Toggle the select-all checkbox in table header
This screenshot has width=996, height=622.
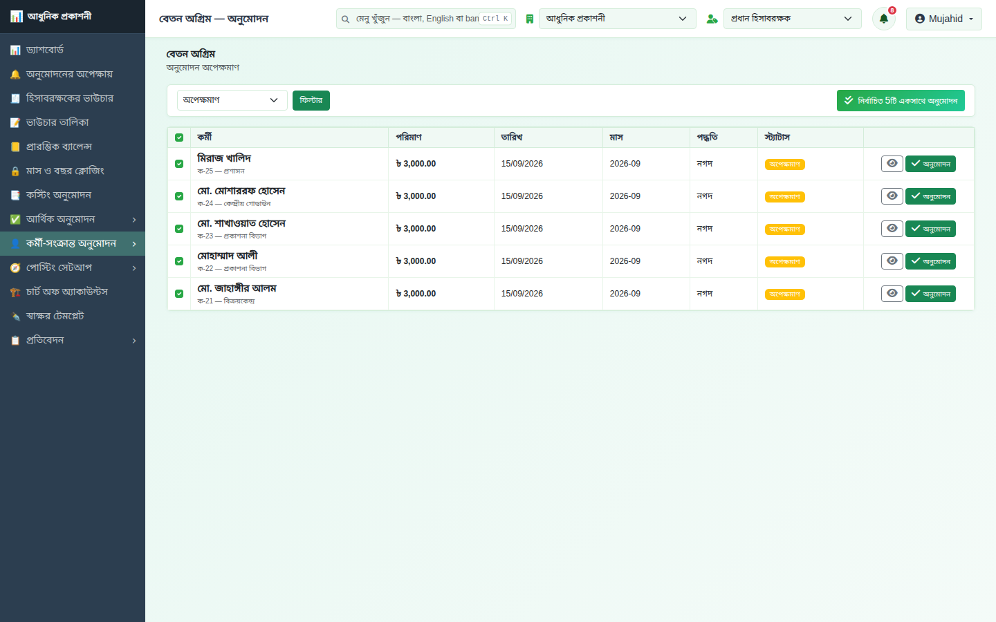point(179,138)
